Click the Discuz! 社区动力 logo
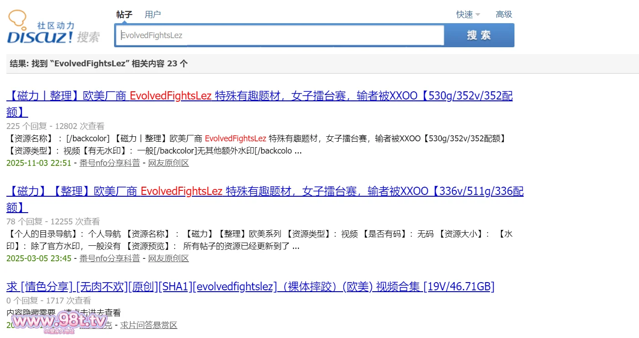Screen dimensions: 639x338 53,28
